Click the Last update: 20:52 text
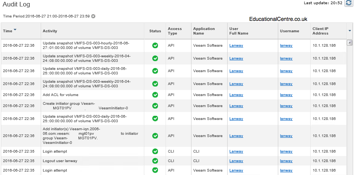The width and height of the screenshot is (354, 175). click(x=323, y=3)
